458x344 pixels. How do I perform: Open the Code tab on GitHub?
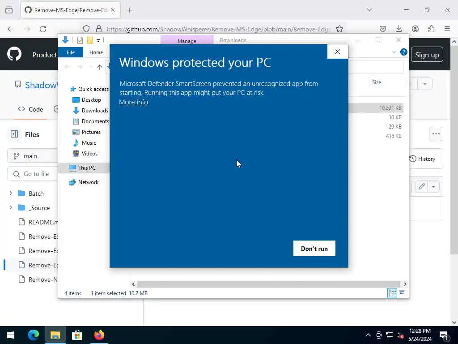click(x=30, y=109)
